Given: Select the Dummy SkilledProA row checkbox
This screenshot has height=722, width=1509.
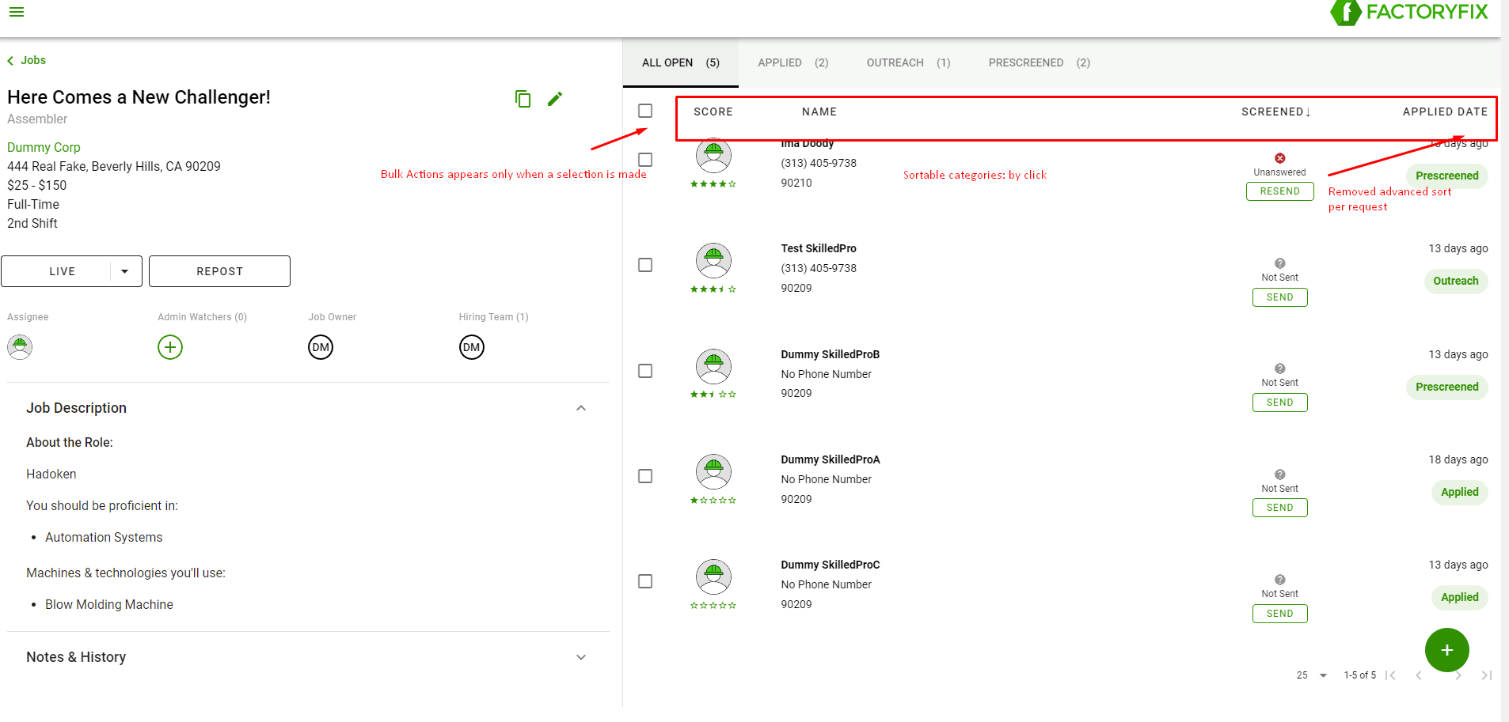Looking at the screenshot, I should pos(645,476).
